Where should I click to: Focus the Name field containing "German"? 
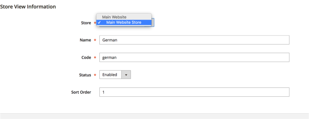pos(194,40)
